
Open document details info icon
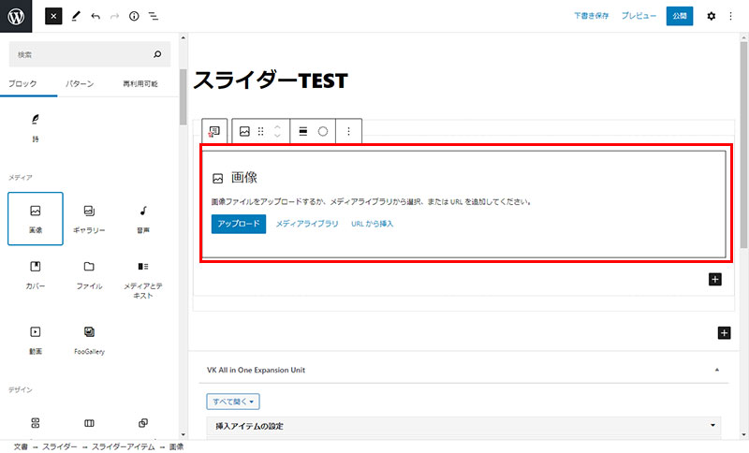(134, 17)
